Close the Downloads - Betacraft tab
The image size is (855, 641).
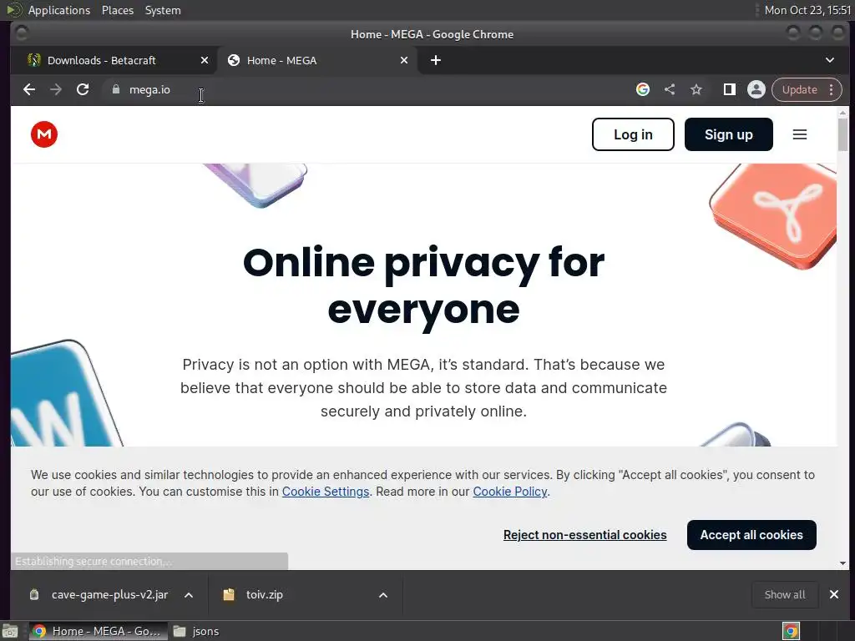pyautogui.click(x=205, y=60)
